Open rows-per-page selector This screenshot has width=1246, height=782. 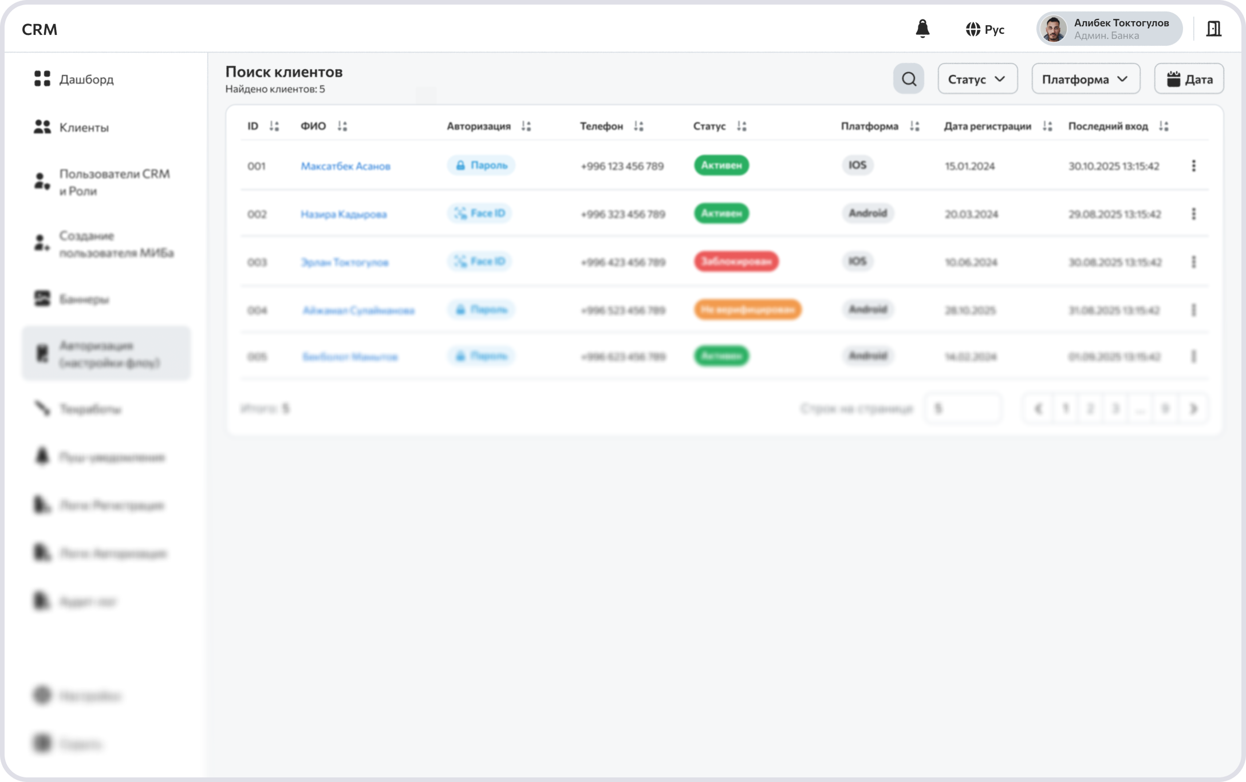tap(963, 408)
